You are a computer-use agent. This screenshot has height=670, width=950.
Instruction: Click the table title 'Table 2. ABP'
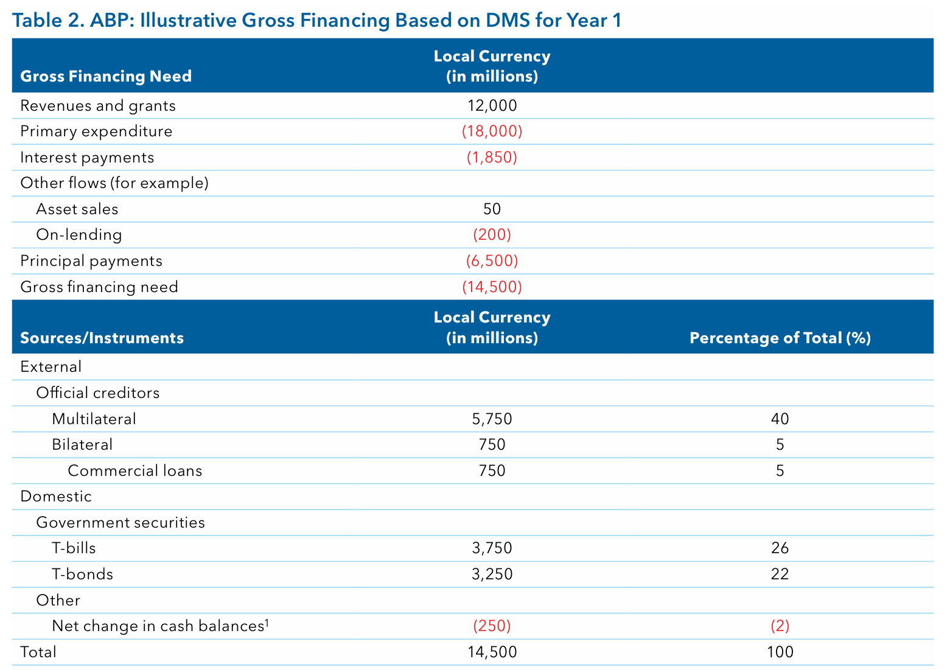316,21
